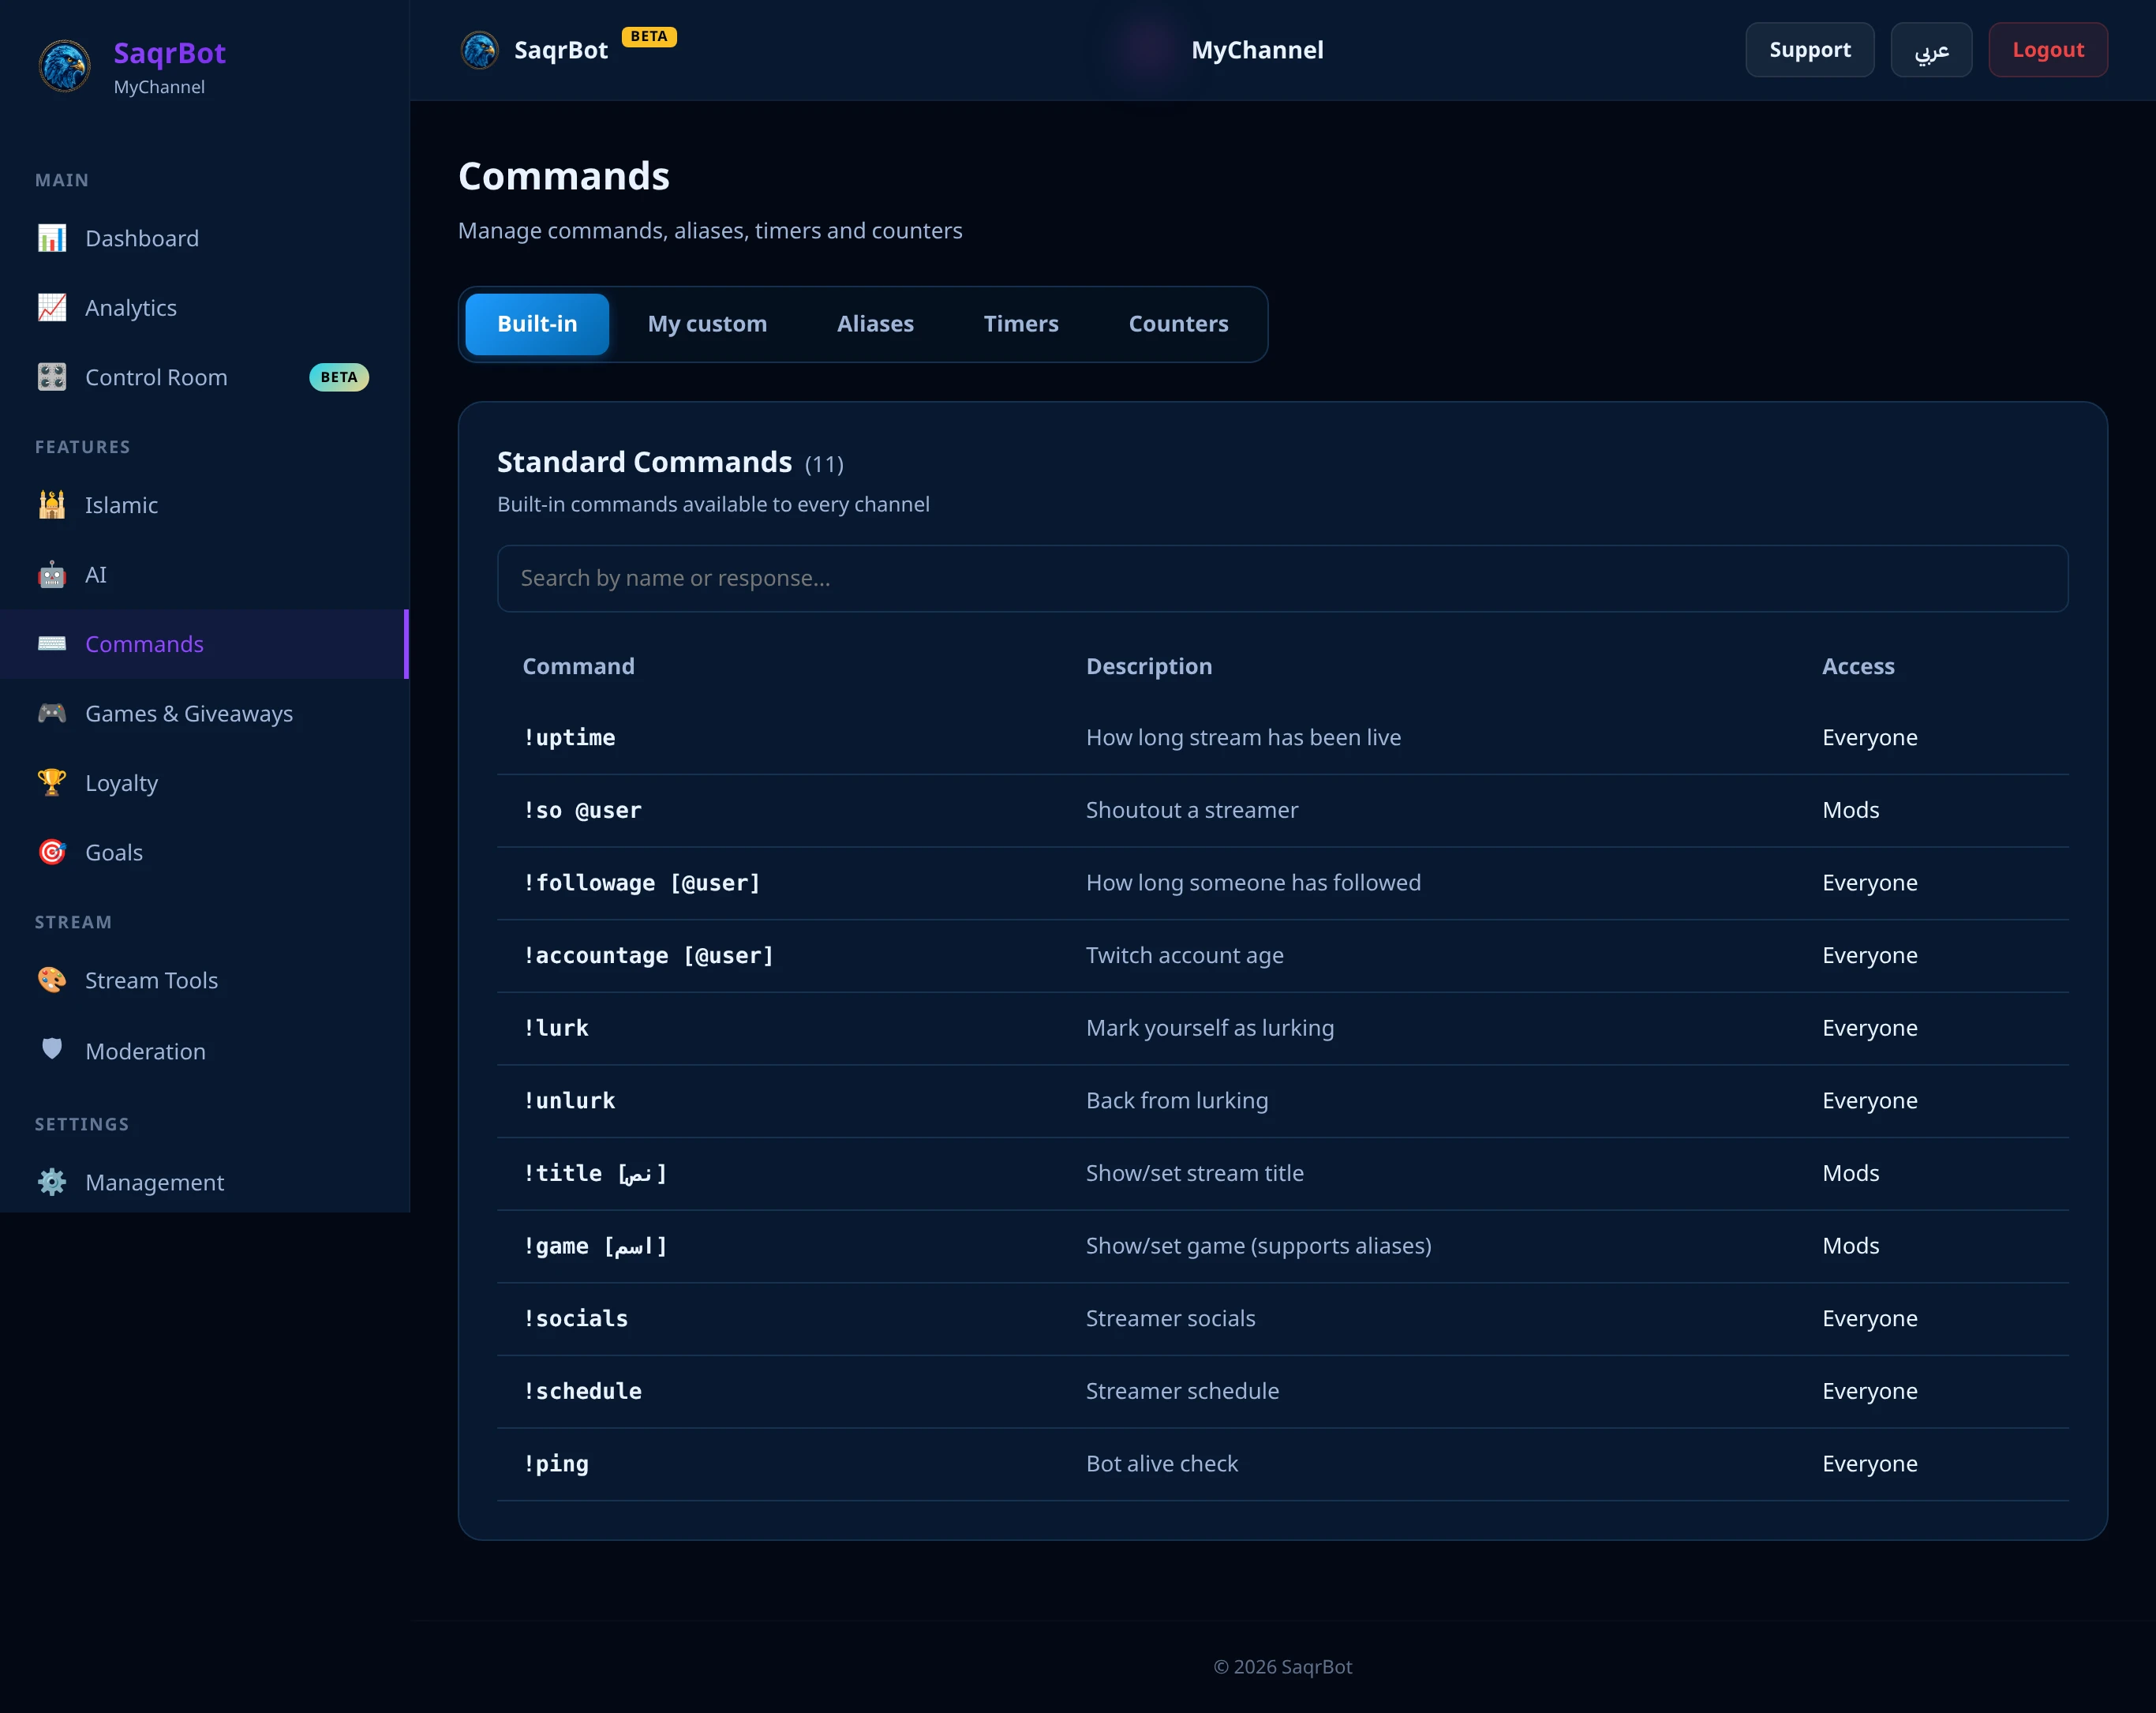Click the Logout button
Screen dimensions: 2156x1713
point(2047,50)
